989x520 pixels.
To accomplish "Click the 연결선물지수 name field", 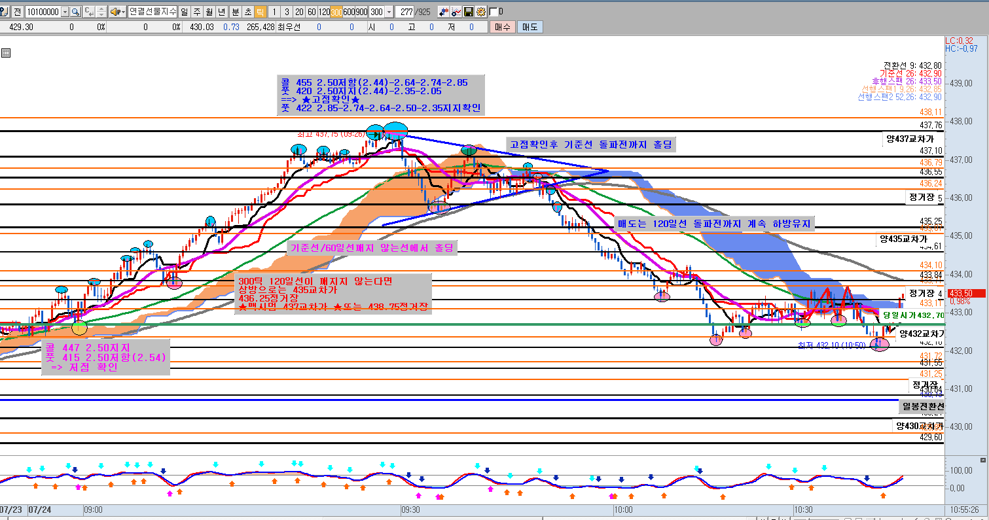I will tap(152, 12).
